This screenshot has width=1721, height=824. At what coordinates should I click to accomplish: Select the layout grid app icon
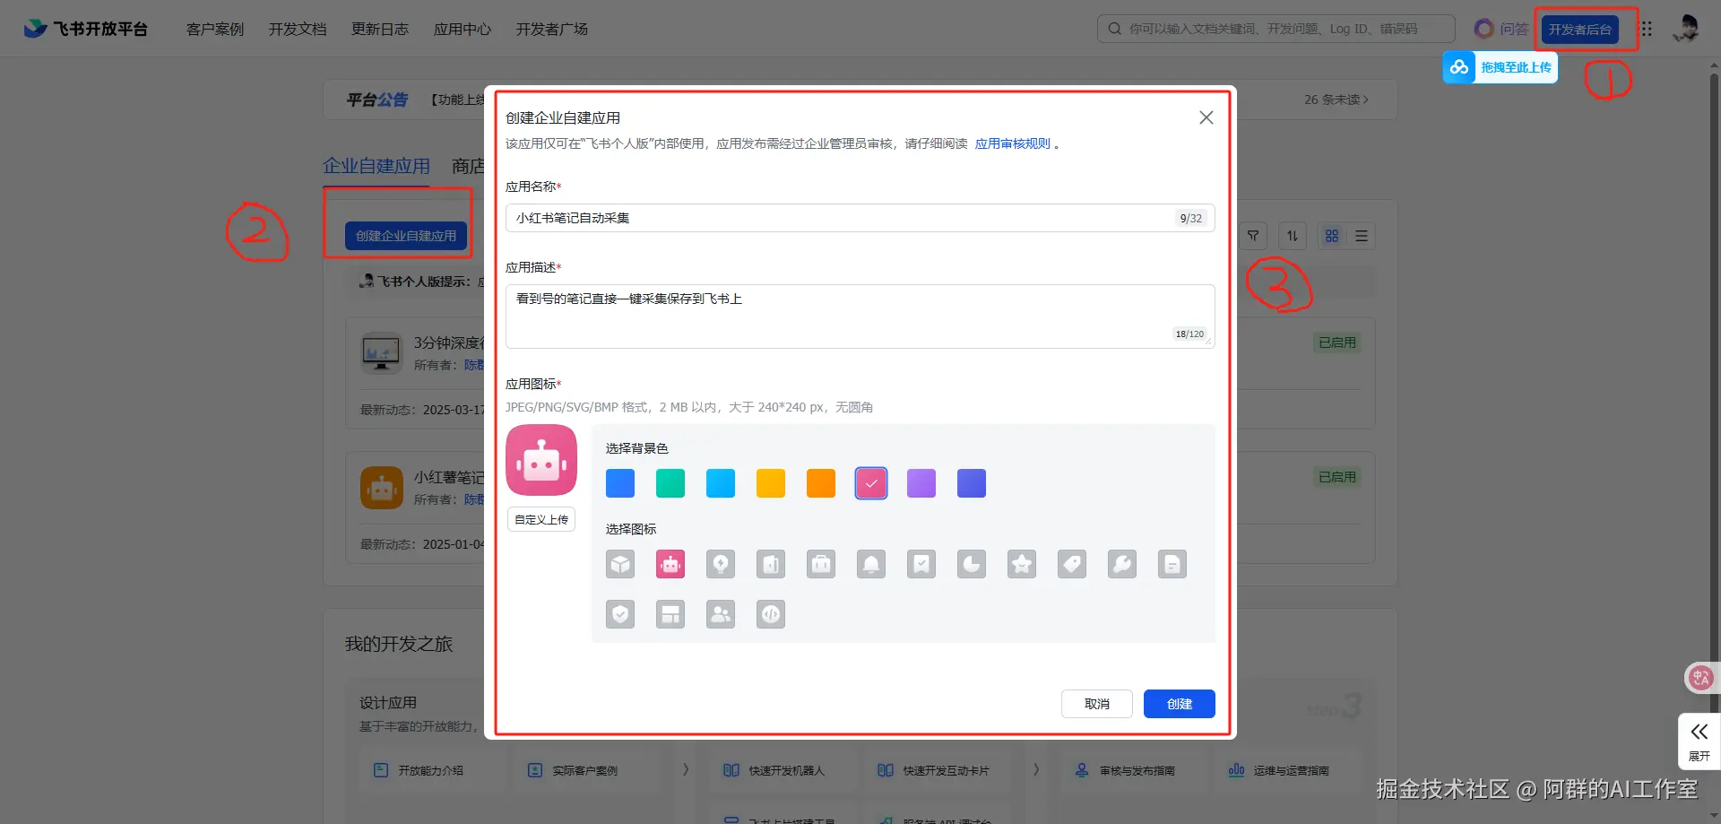tap(670, 614)
